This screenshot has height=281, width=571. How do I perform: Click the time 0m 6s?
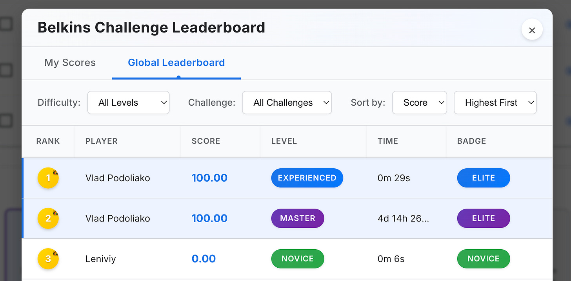(x=391, y=259)
